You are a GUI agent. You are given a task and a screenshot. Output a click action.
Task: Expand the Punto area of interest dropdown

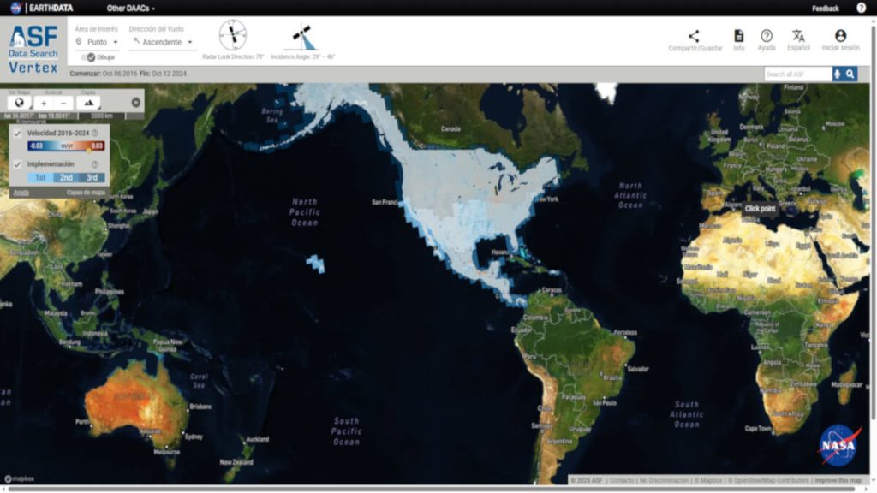point(97,42)
